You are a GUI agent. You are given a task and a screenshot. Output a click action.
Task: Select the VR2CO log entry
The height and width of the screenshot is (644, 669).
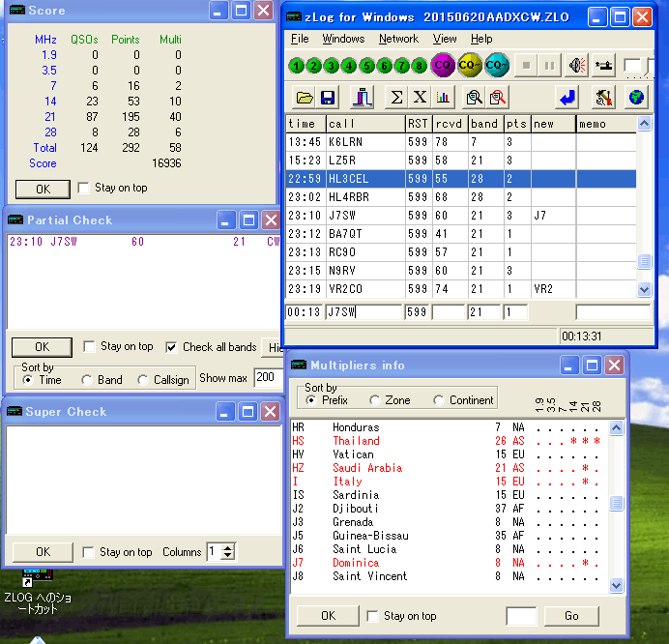(x=461, y=289)
